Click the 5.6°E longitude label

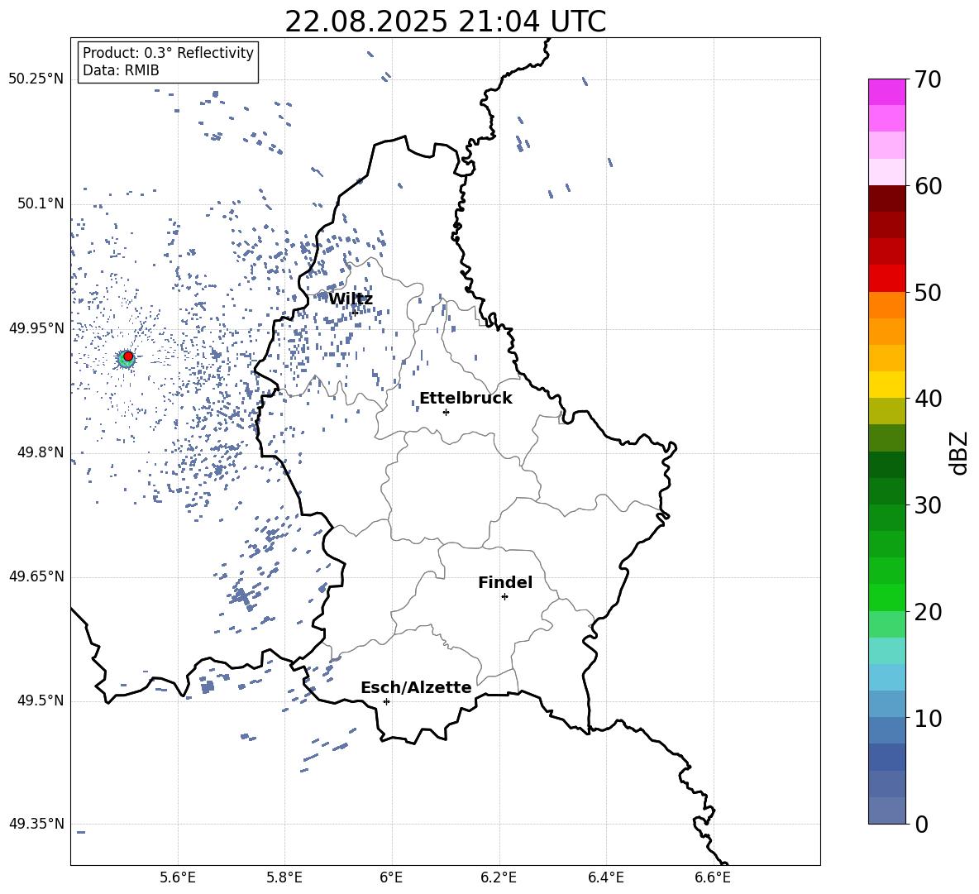point(178,878)
